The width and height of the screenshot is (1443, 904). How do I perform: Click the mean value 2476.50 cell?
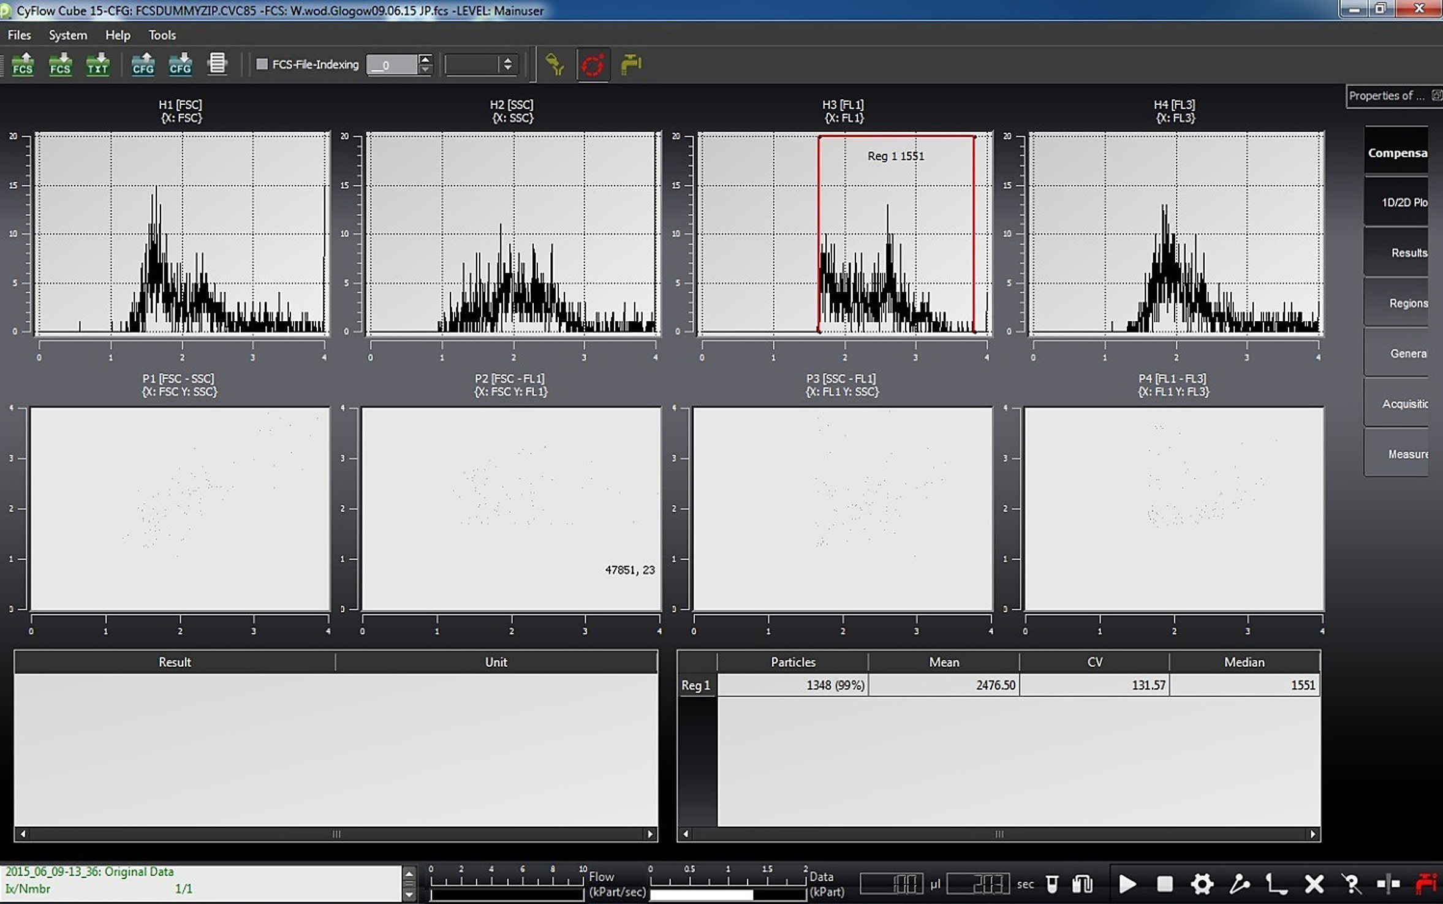pyautogui.click(x=944, y=685)
